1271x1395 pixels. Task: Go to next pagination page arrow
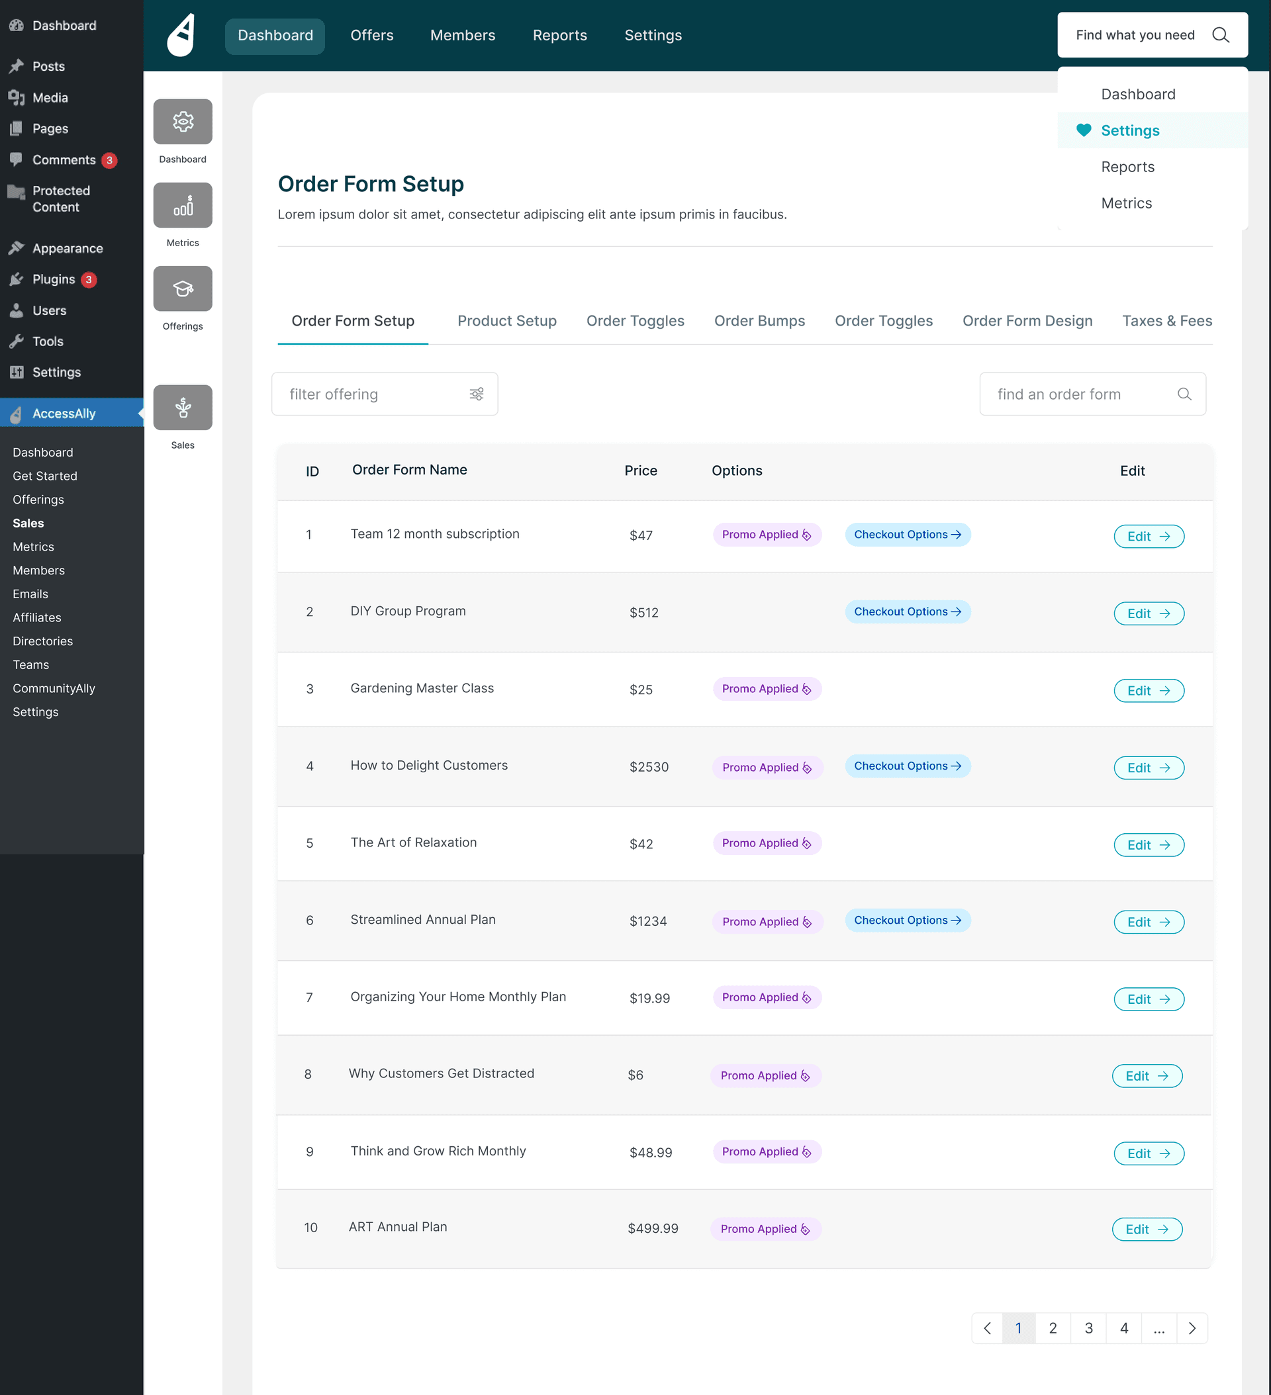[1192, 1328]
